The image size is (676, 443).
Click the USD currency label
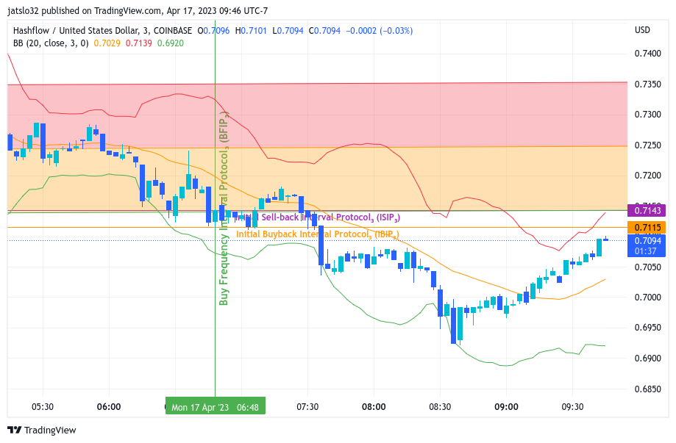642,29
